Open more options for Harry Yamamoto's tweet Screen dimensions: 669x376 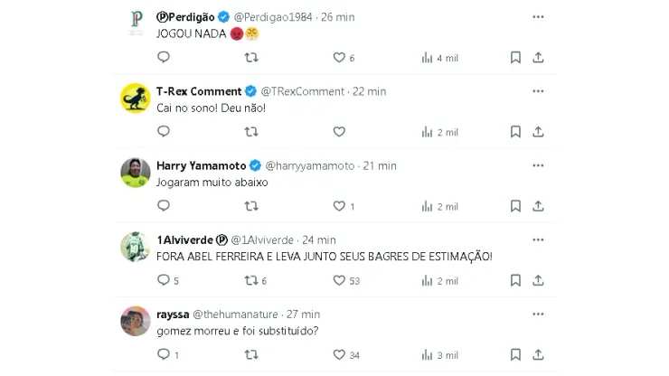[538, 165]
